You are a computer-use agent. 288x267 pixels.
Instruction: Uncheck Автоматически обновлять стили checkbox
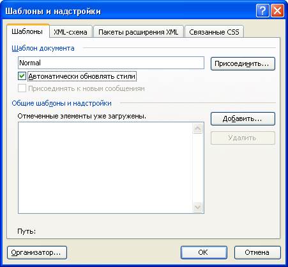coord(22,76)
